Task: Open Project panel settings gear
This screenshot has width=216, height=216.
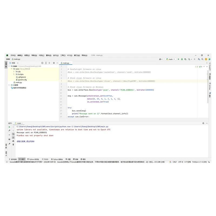Action: [x=54, y=63]
